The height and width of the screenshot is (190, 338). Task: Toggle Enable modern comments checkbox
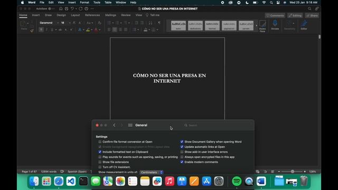coord(182,162)
